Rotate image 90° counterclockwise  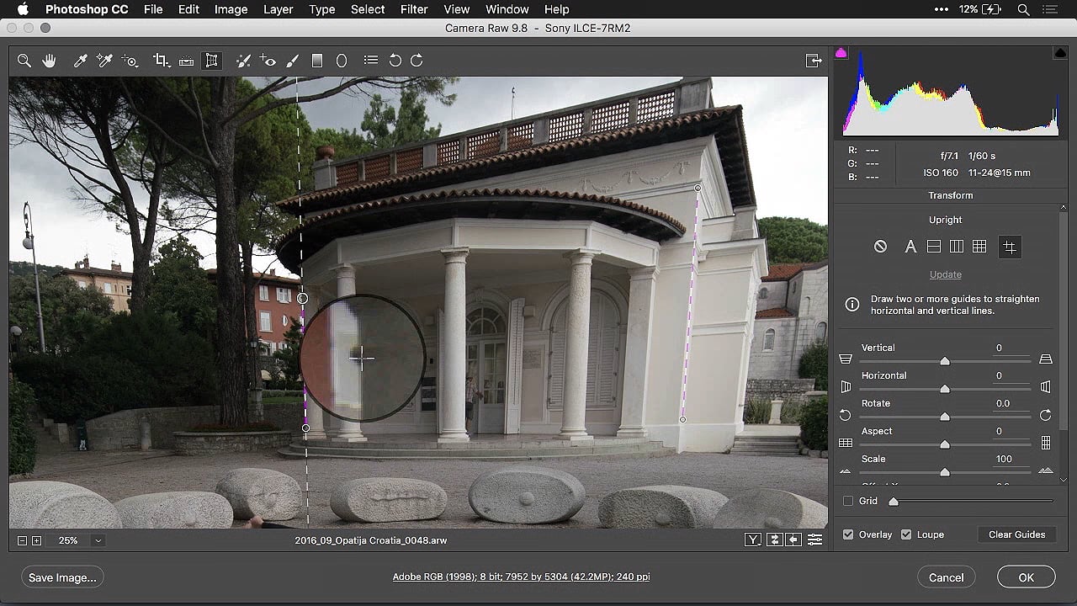[395, 61]
